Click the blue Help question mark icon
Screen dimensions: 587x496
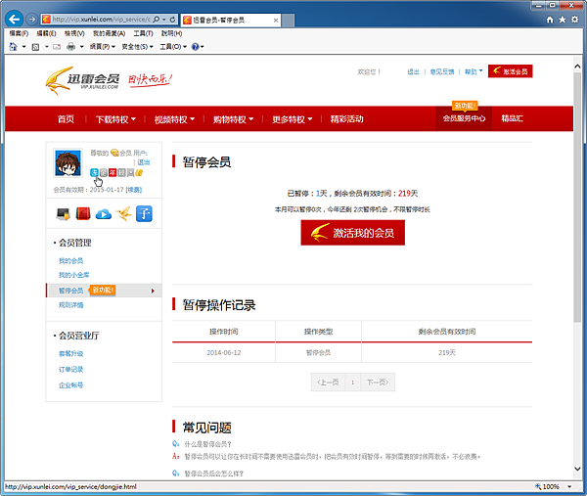tap(195, 47)
